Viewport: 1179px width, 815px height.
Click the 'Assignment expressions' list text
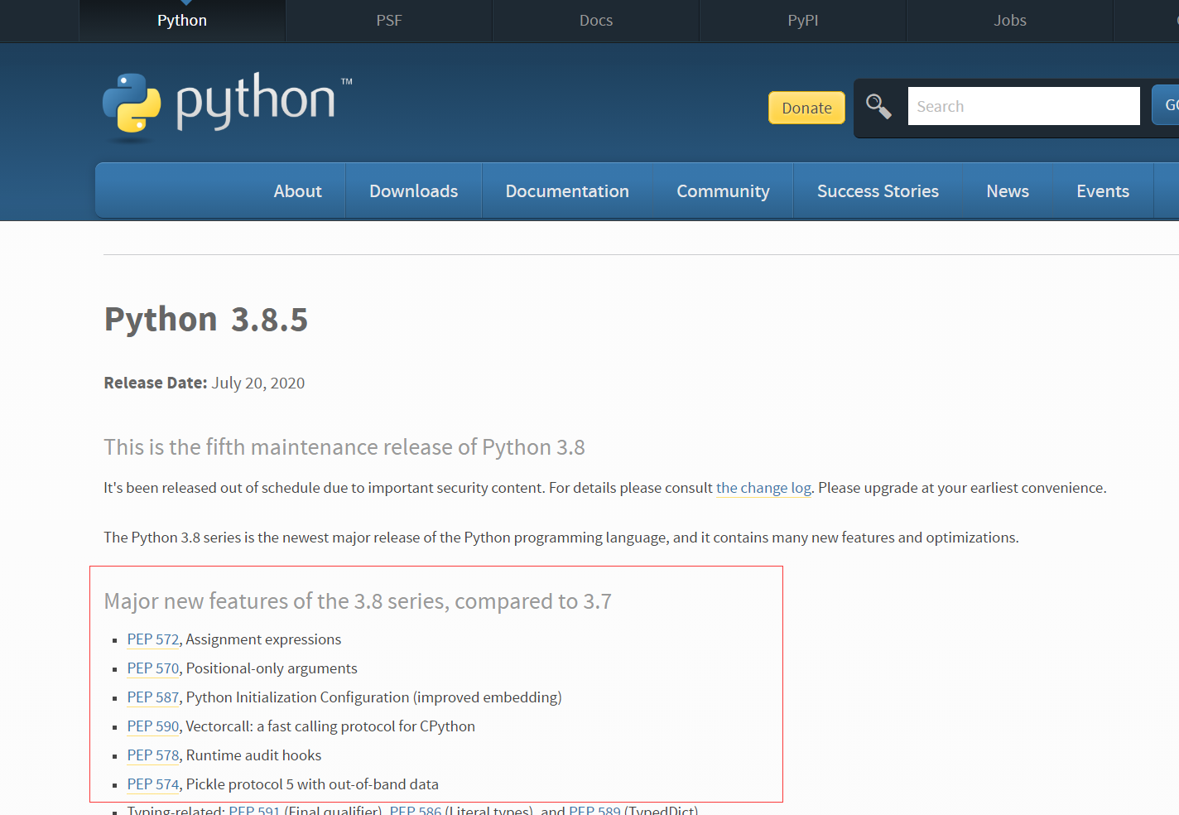click(x=263, y=639)
